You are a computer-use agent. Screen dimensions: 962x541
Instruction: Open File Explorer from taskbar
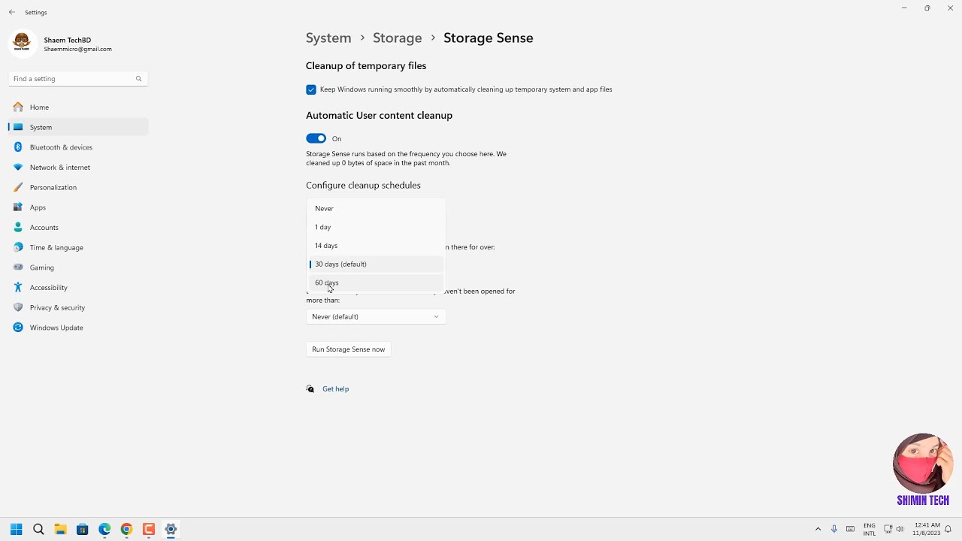point(60,529)
